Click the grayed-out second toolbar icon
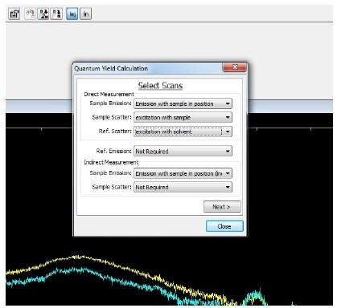Viewport: 337px width, 308px height. [x=30, y=14]
